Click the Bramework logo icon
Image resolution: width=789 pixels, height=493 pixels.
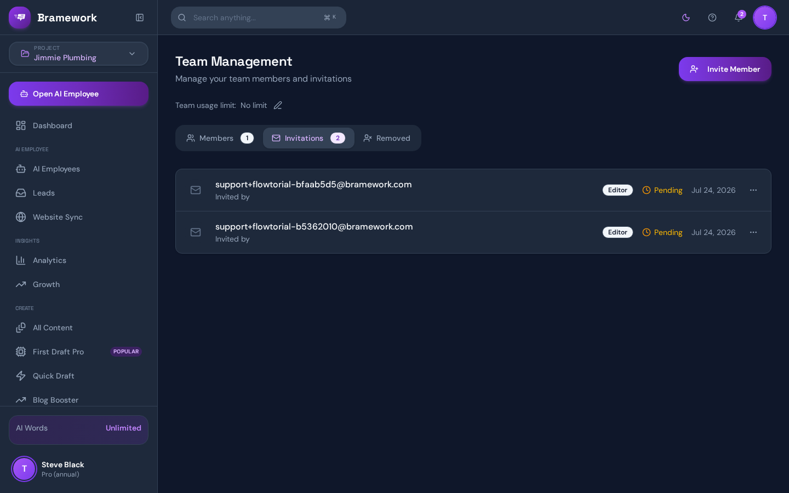[x=20, y=18]
